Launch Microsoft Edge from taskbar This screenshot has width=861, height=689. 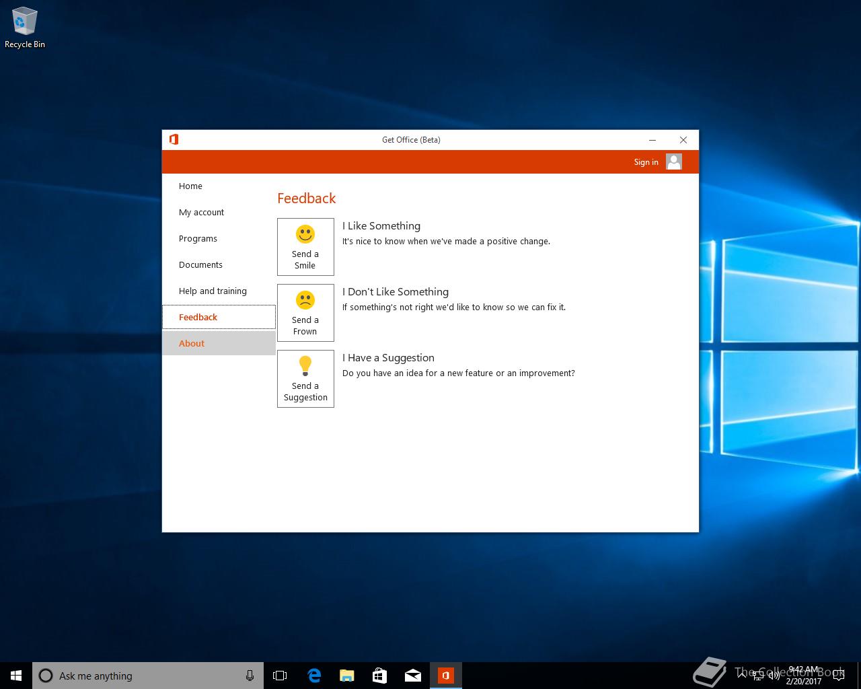(x=313, y=676)
